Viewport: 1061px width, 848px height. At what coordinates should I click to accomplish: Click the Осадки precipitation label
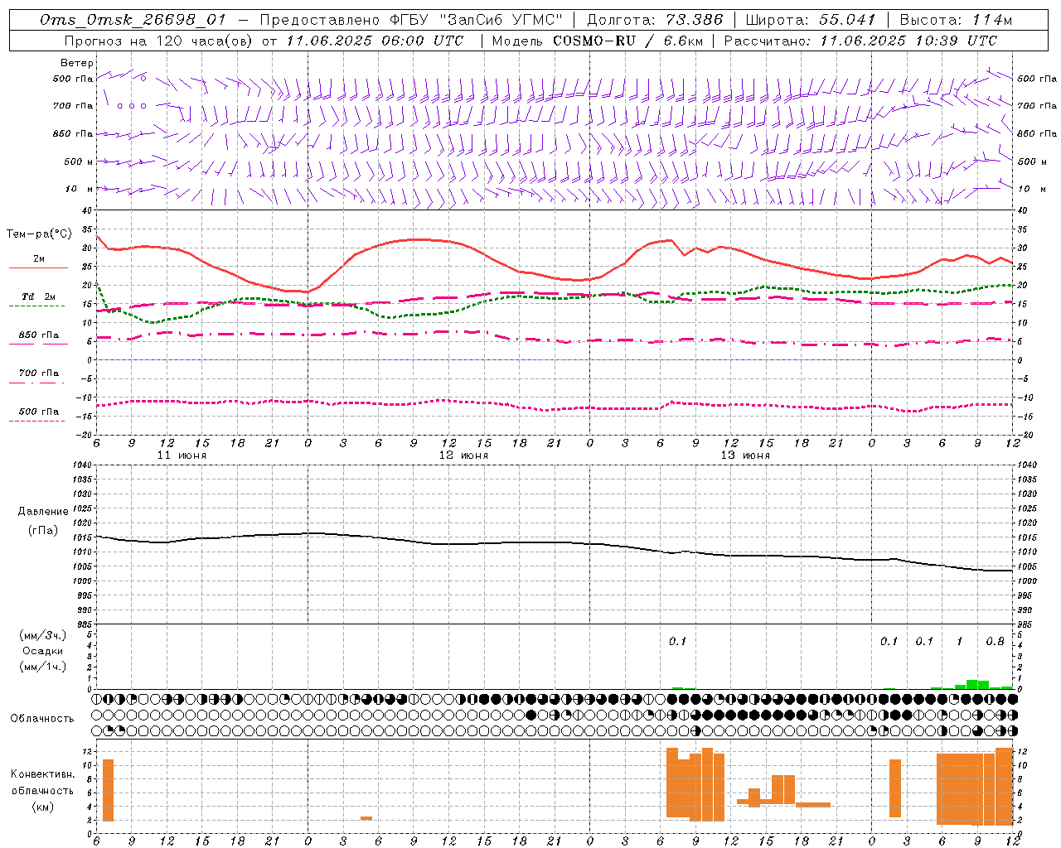(43, 651)
